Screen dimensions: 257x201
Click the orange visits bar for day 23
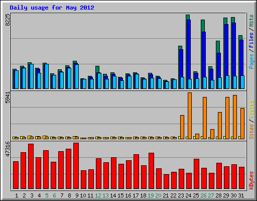[x=182, y=127]
